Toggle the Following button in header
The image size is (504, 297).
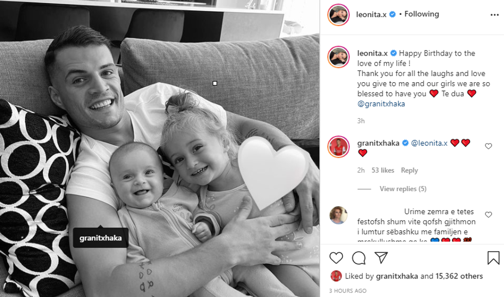click(421, 14)
